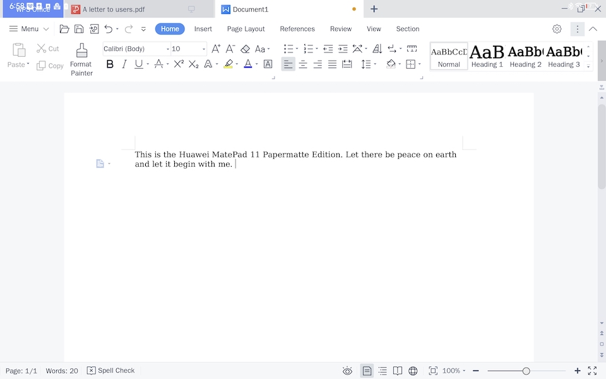Toggle bold formatting

110,64
